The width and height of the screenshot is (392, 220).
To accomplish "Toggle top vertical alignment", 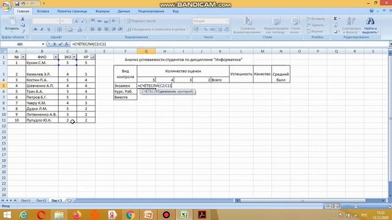I will (x=92, y=21).
